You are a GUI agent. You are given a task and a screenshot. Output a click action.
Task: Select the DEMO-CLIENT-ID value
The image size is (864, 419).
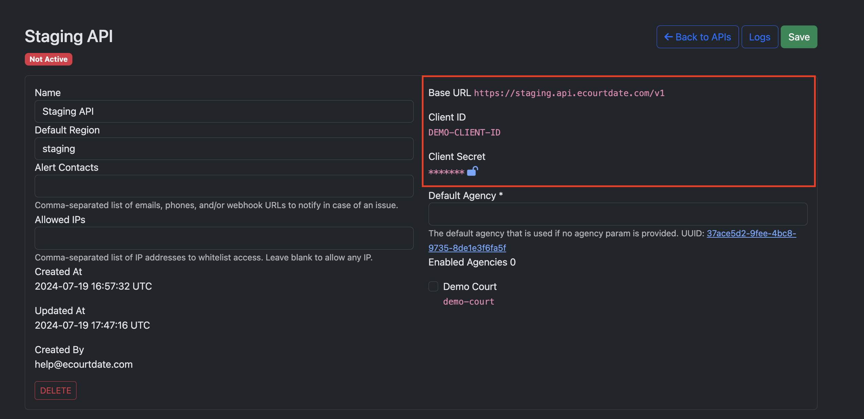tap(464, 132)
